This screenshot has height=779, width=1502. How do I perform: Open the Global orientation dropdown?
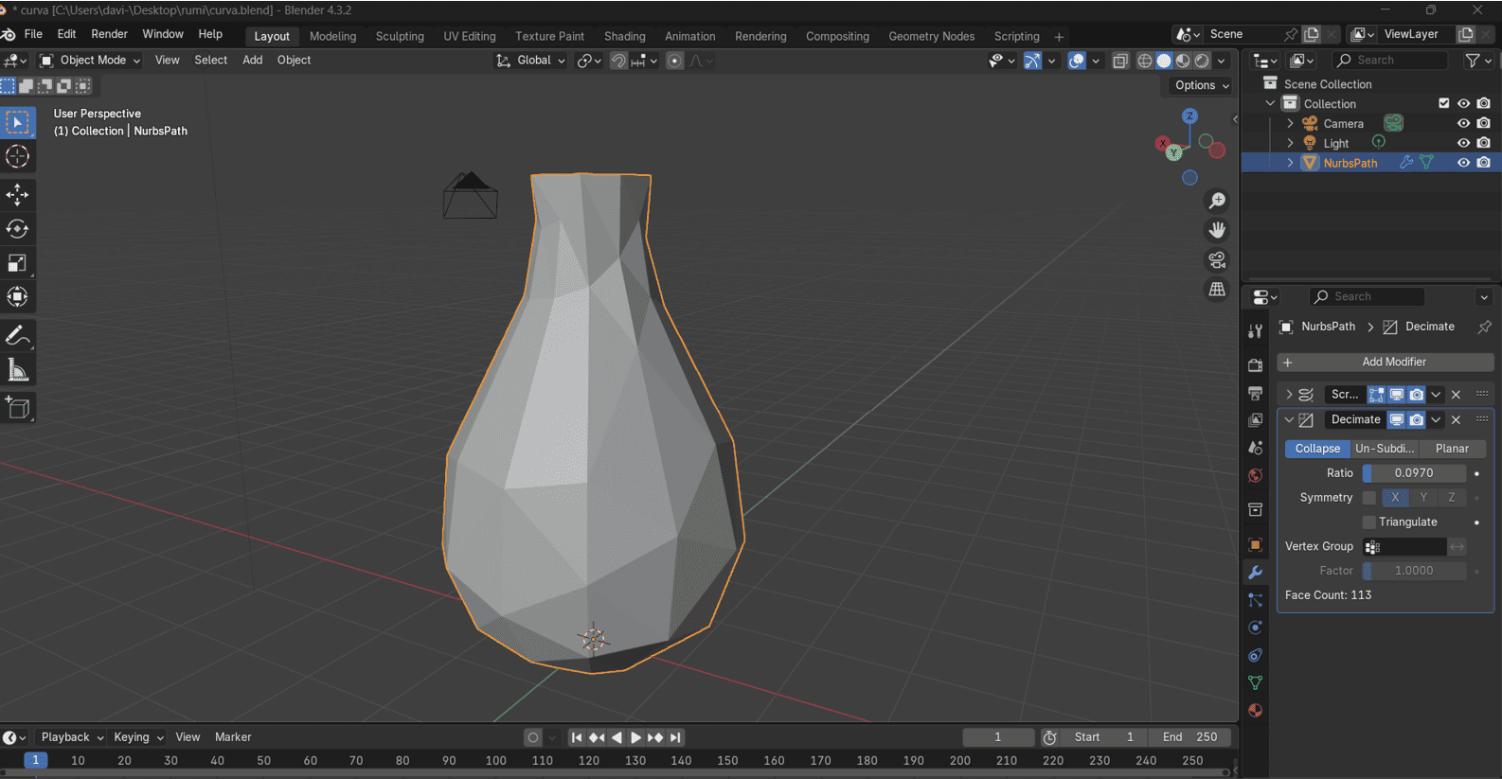(x=530, y=60)
